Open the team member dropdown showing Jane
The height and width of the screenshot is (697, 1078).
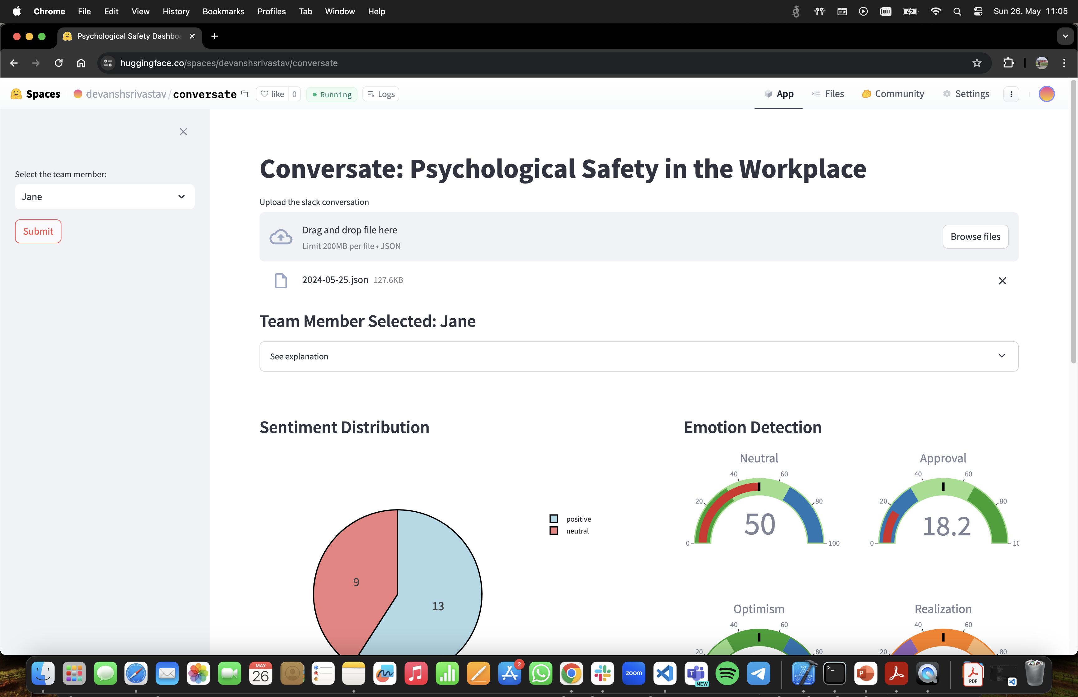click(x=104, y=197)
